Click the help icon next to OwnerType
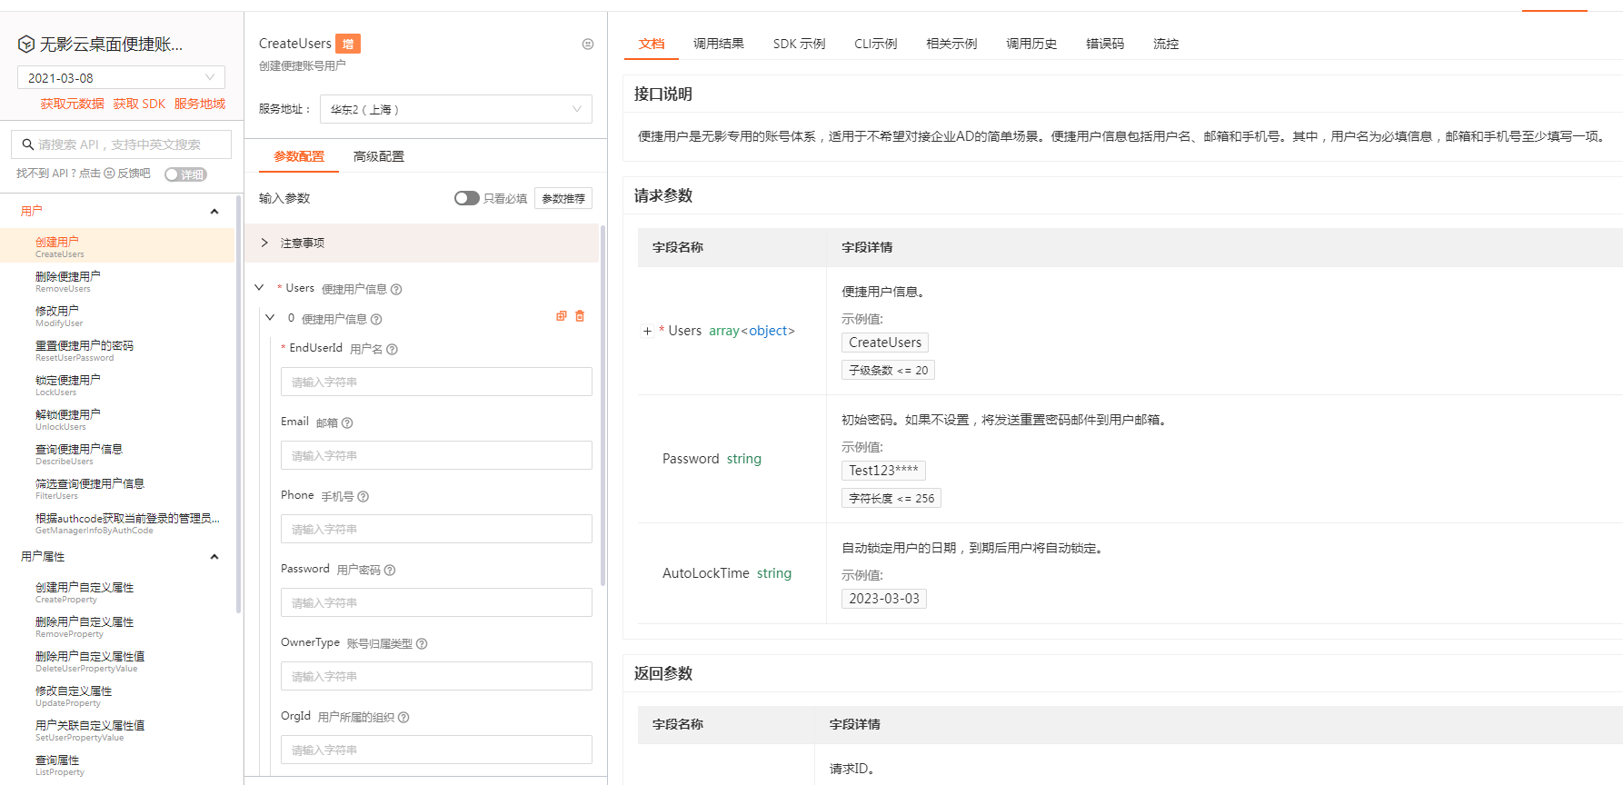1623x785 pixels. pyautogui.click(x=422, y=643)
